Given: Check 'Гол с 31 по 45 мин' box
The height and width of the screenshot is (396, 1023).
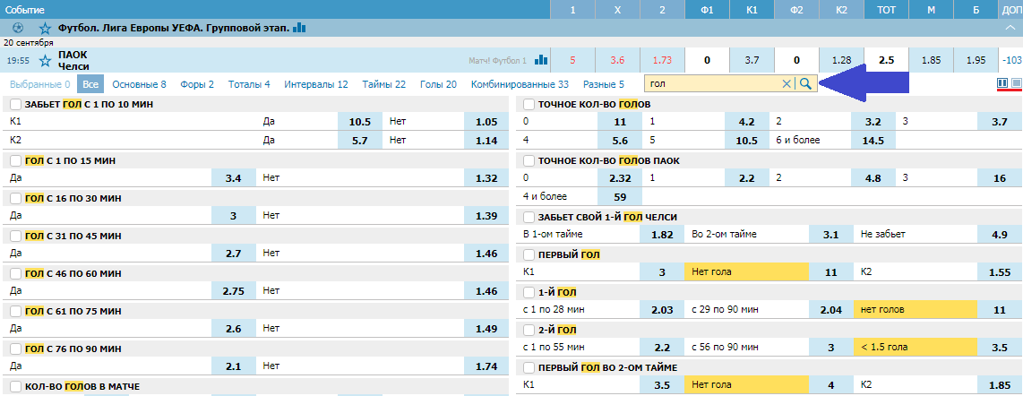Looking at the screenshot, I should pyautogui.click(x=15, y=237).
